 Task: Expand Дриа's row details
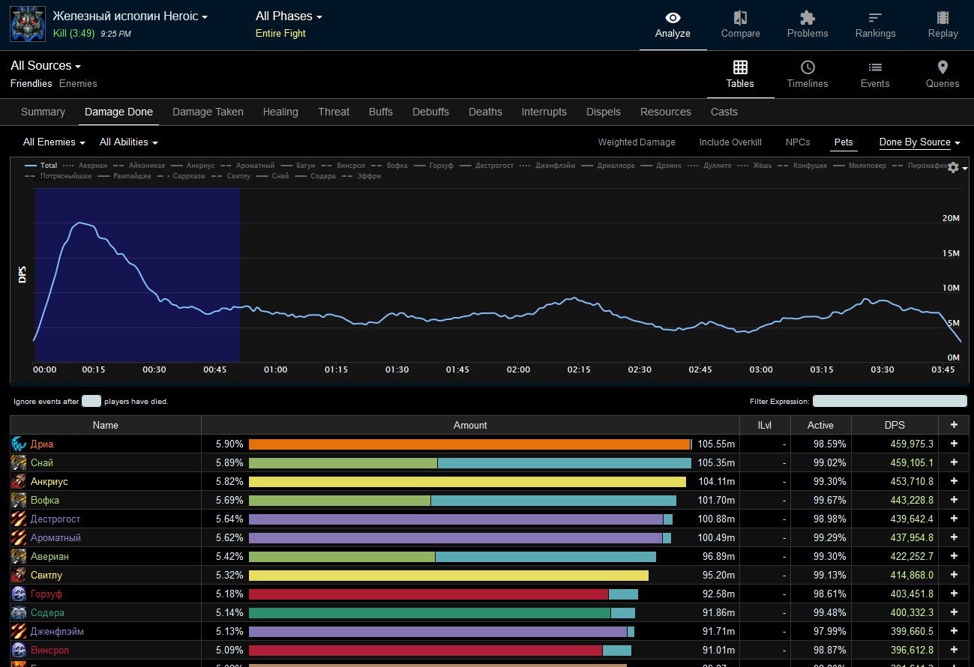tap(954, 444)
